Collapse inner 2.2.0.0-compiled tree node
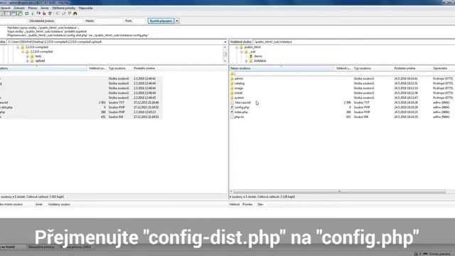This screenshot has width=455, height=256. click(x=23, y=52)
